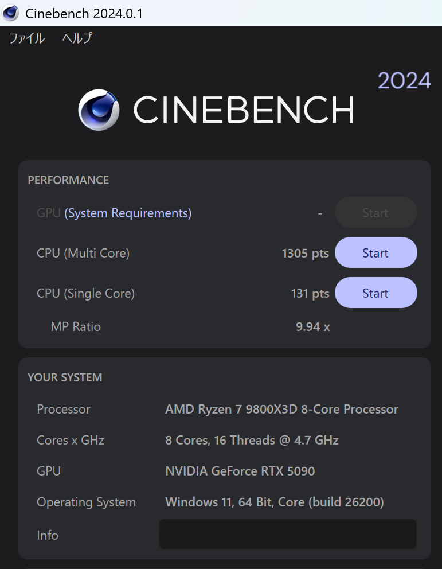Image resolution: width=442 pixels, height=569 pixels.
Task: Click the Windows 11 operating system text
Action: tap(275, 502)
